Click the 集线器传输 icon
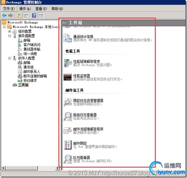This screenshot has width=187, height=178. pos(20,49)
